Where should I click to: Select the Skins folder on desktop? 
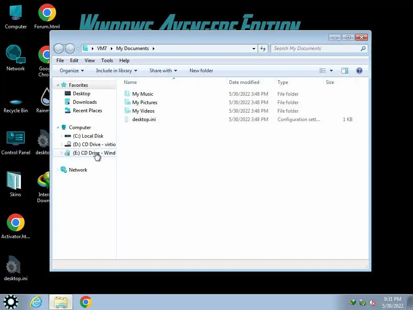[15, 184]
